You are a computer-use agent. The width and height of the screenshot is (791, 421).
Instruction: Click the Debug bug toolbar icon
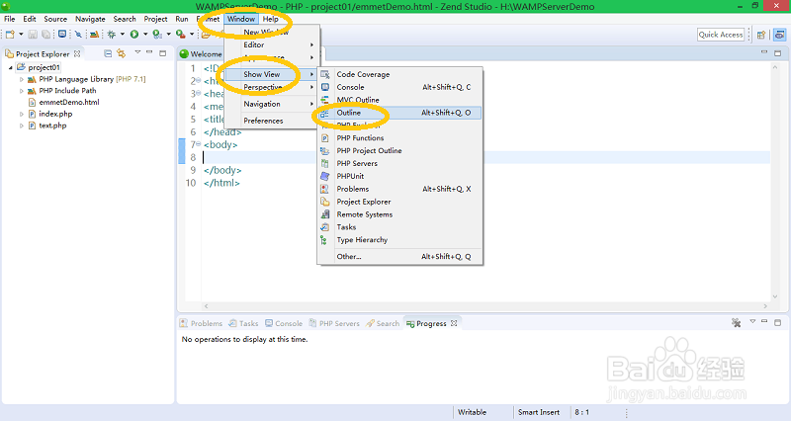pyautogui.click(x=112, y=35)
